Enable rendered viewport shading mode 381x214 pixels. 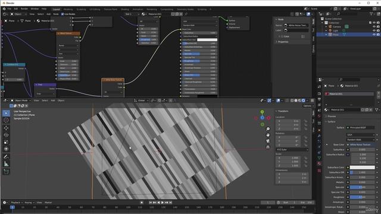tap(304, 100)
